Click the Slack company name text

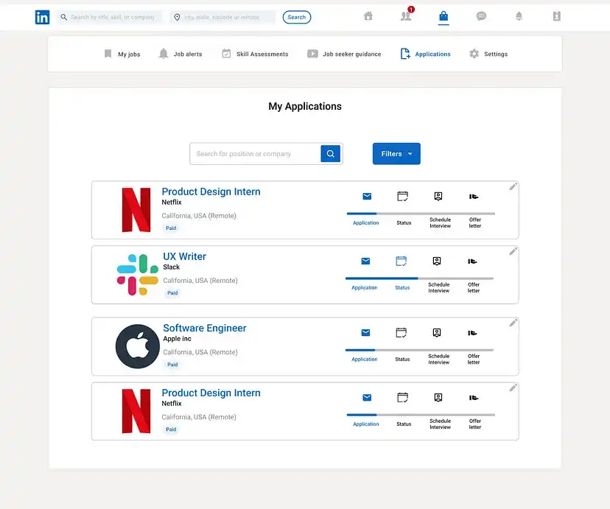pyautogui.click(x=171, y=267)
